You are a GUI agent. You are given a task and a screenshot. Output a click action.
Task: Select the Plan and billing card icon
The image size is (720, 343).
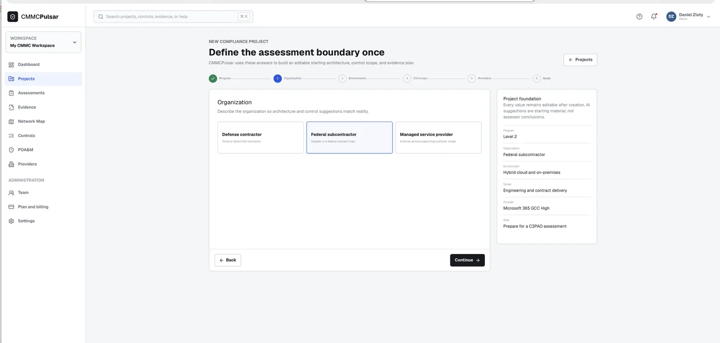pos(11,207)
